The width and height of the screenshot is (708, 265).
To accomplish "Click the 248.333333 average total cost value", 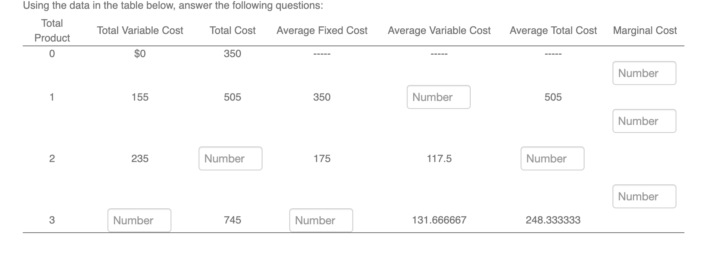I will [x=553, y=220].
